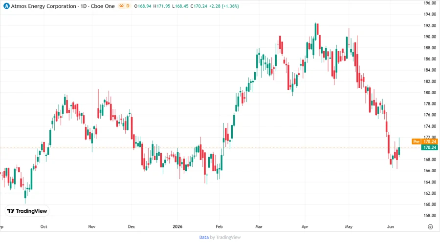Click the 166.00 price axis label
This screenshot has width=440, height=243.
click(x=430, y=171)
